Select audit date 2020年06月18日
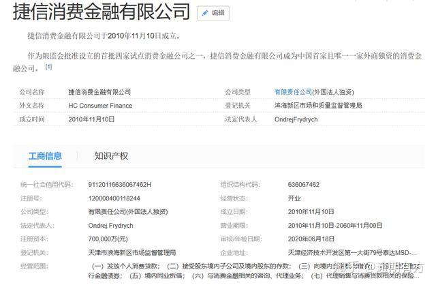 (x=311, y=239)
